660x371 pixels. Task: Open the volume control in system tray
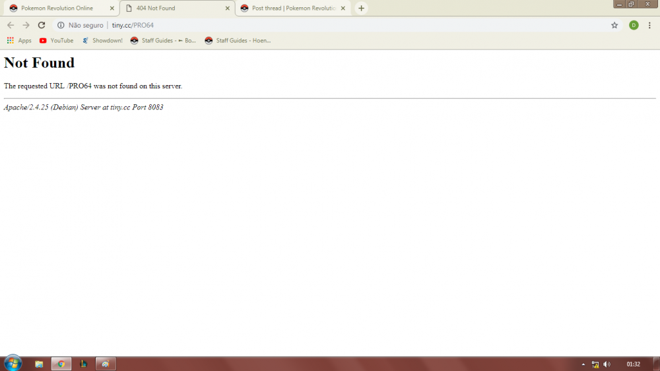tap(607, 364)
